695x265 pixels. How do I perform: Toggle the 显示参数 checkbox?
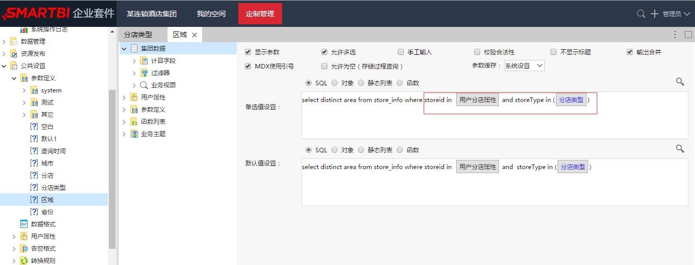coord(248,52)
